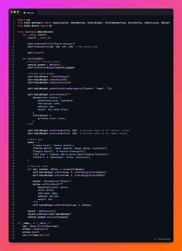Click the red close window button

12,12
